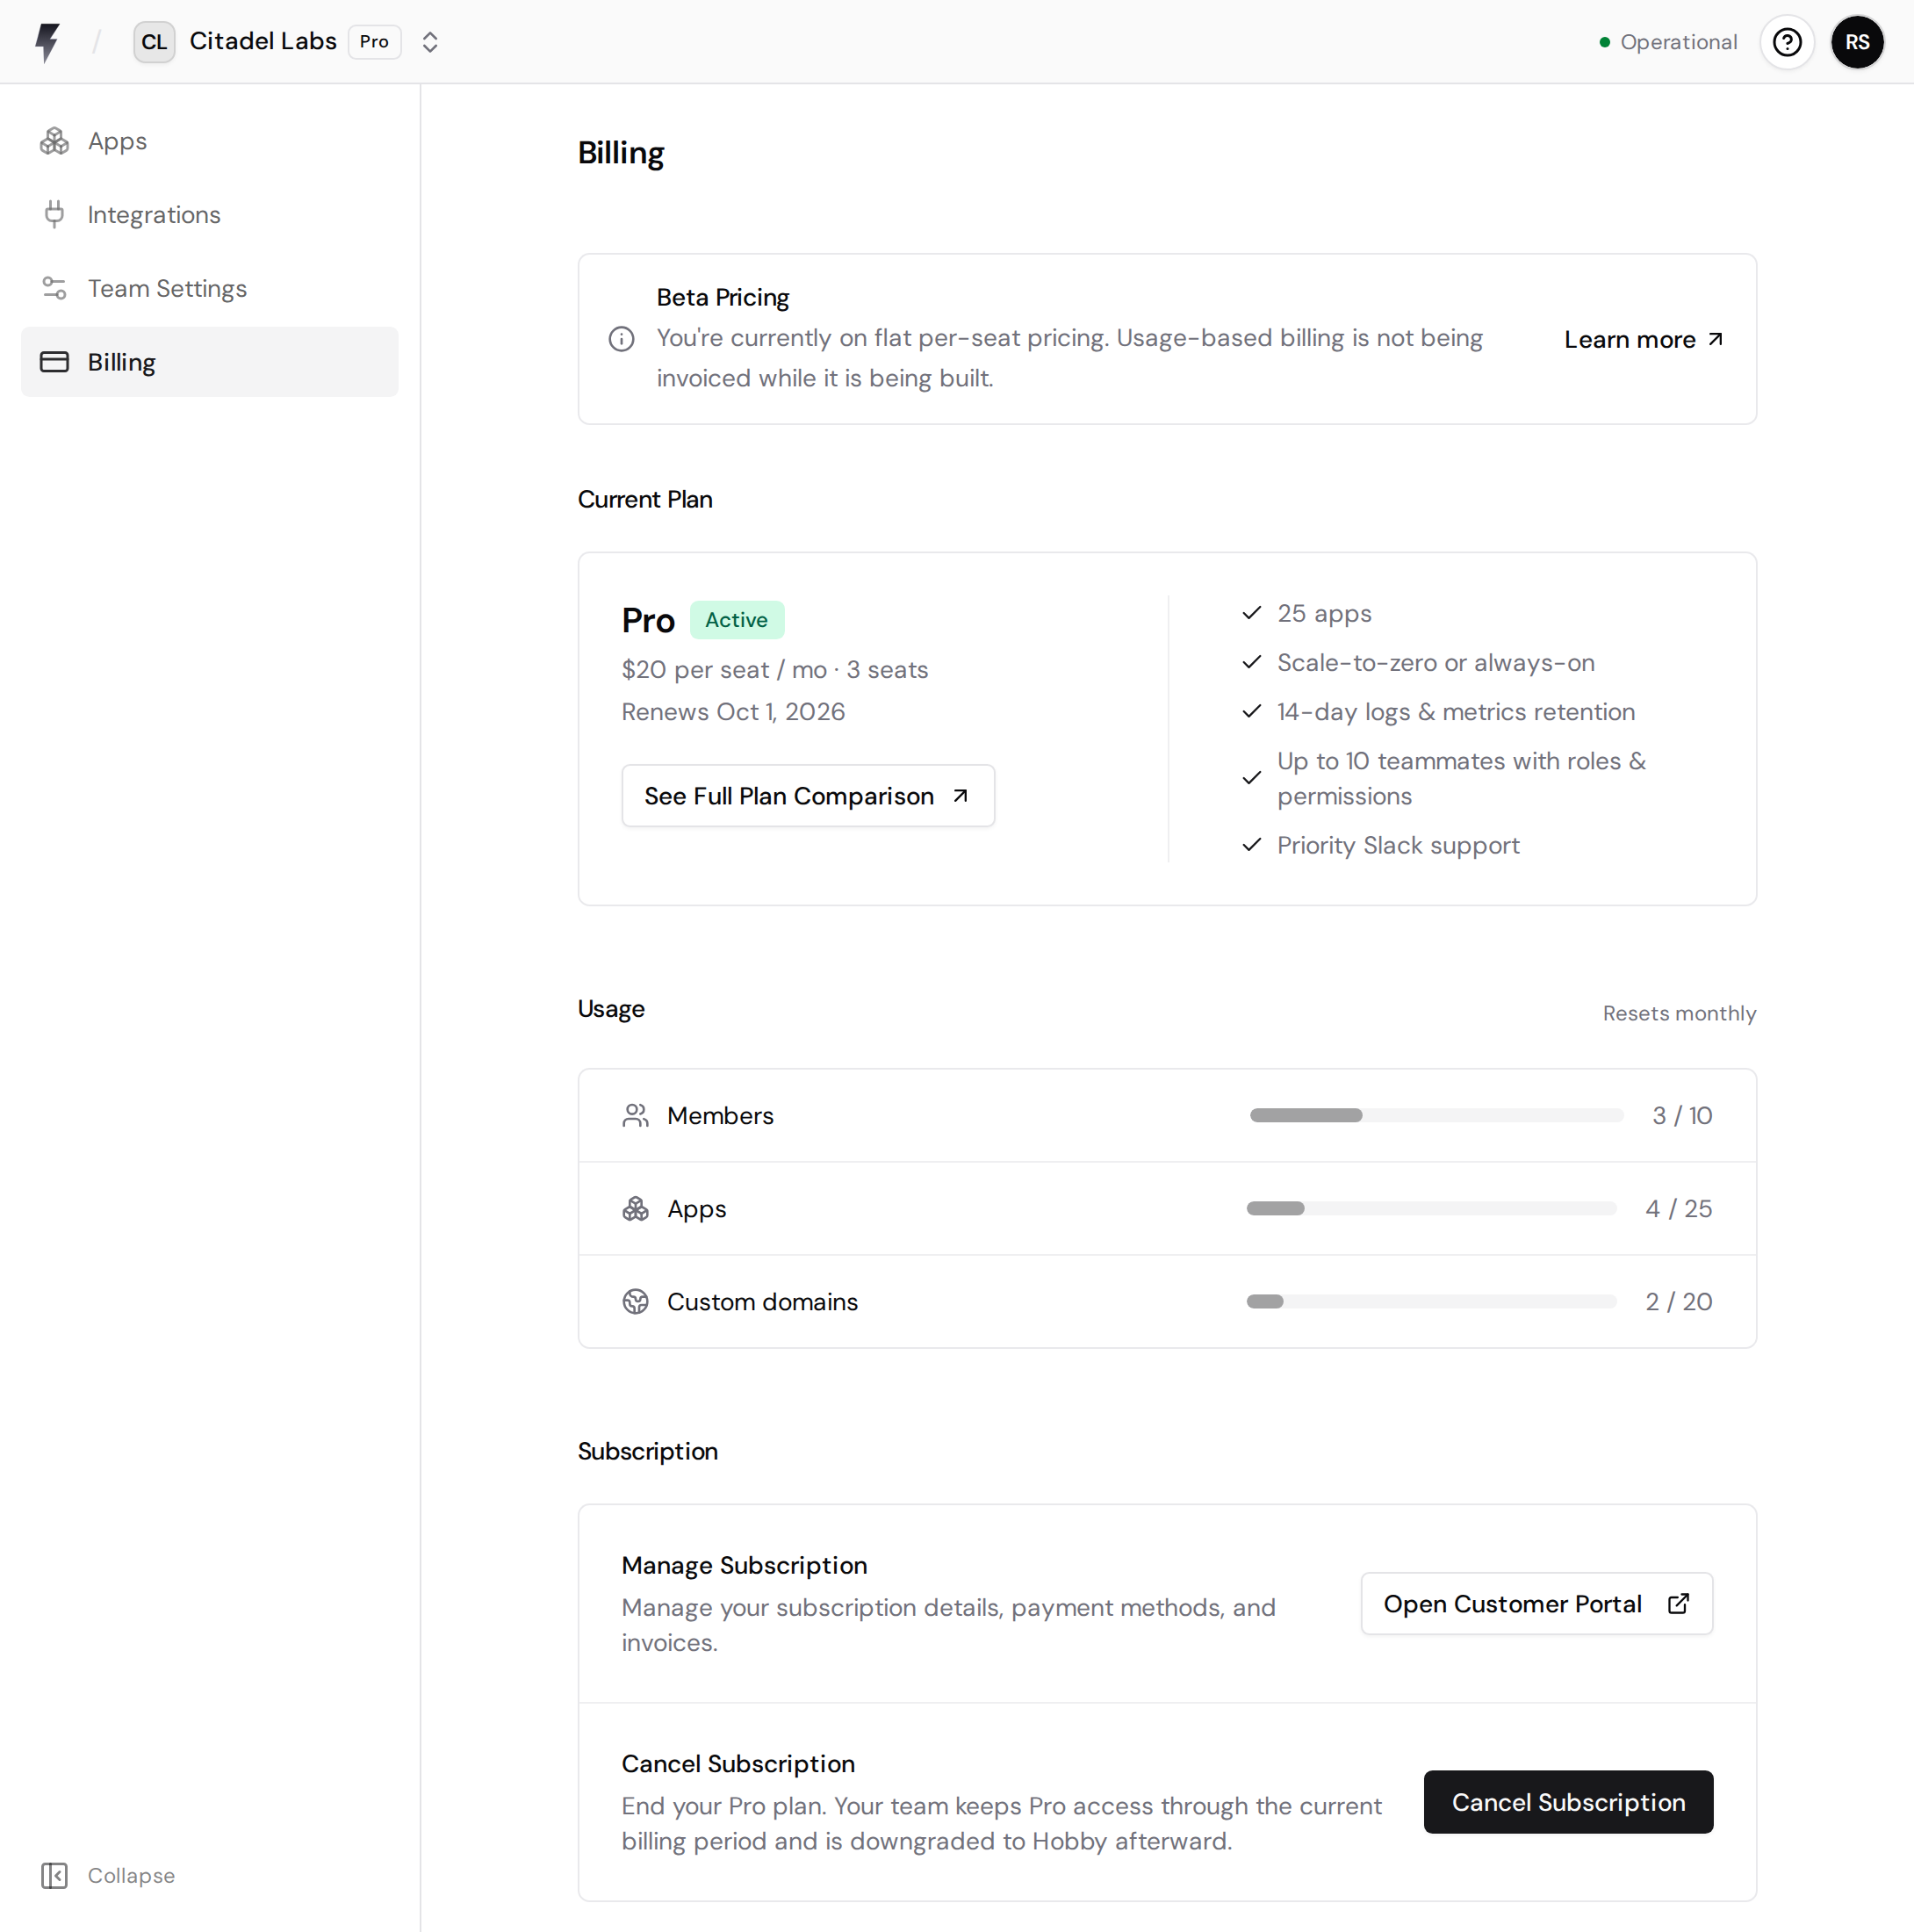Image resolution: width=1914 pixels, height=1932 pixels.
Task: Click the Collapse sidebar icon
Action: tap(54, 1875)
